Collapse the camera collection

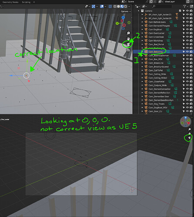pos(139,11)
